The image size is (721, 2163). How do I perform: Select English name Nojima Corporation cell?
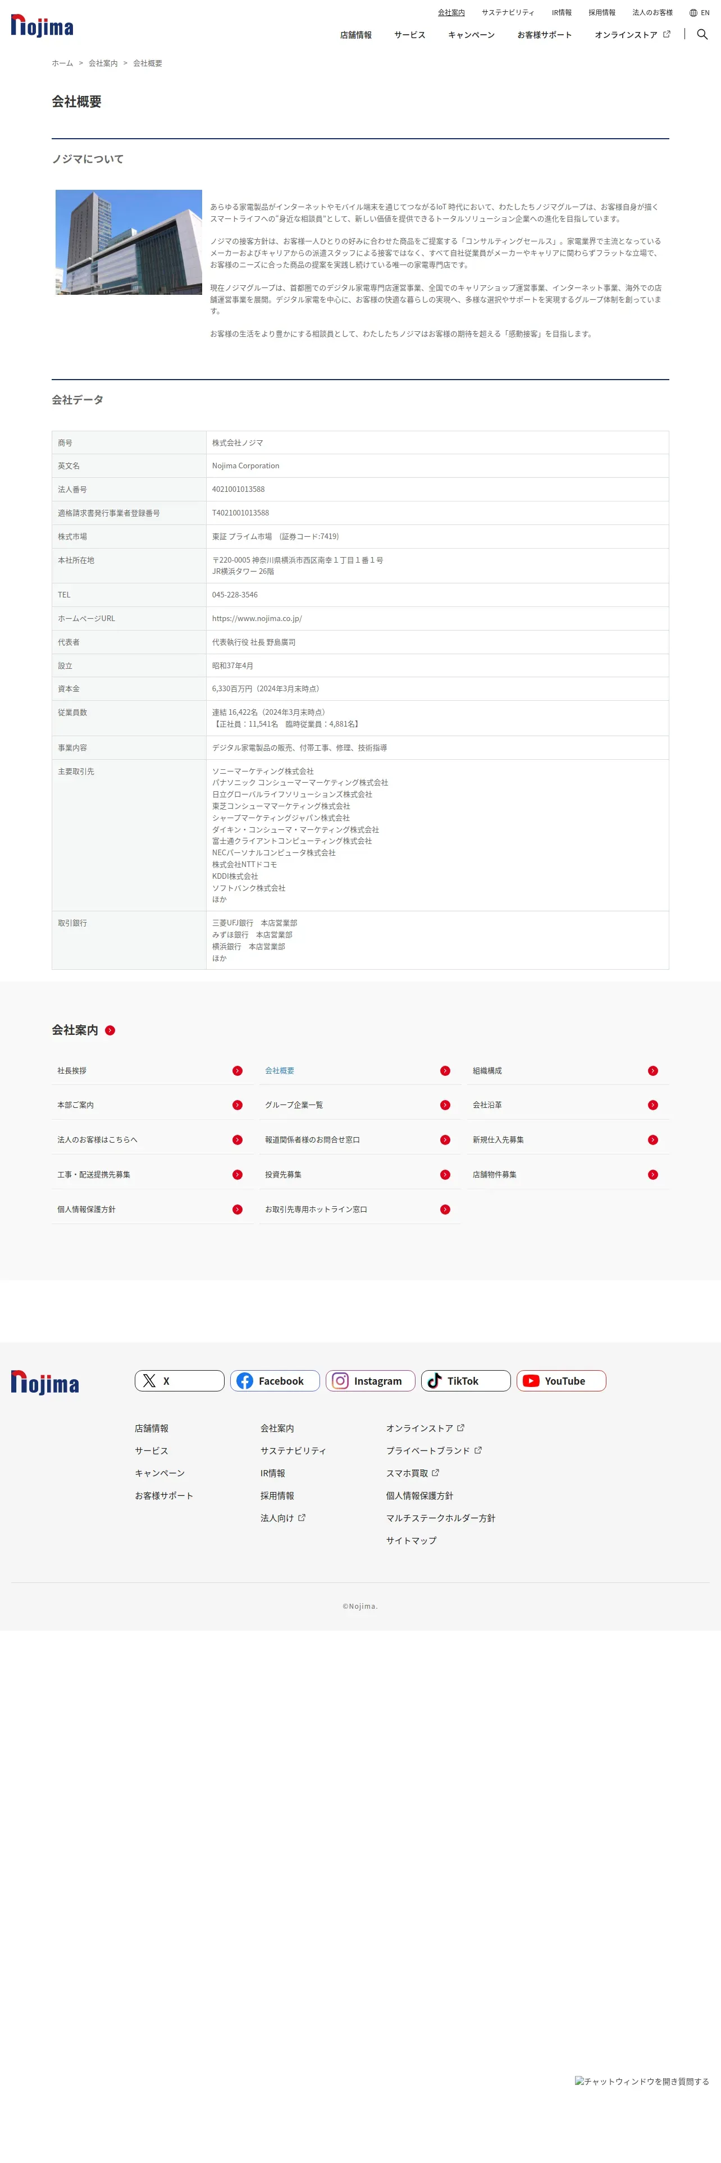tap(436, 466)
